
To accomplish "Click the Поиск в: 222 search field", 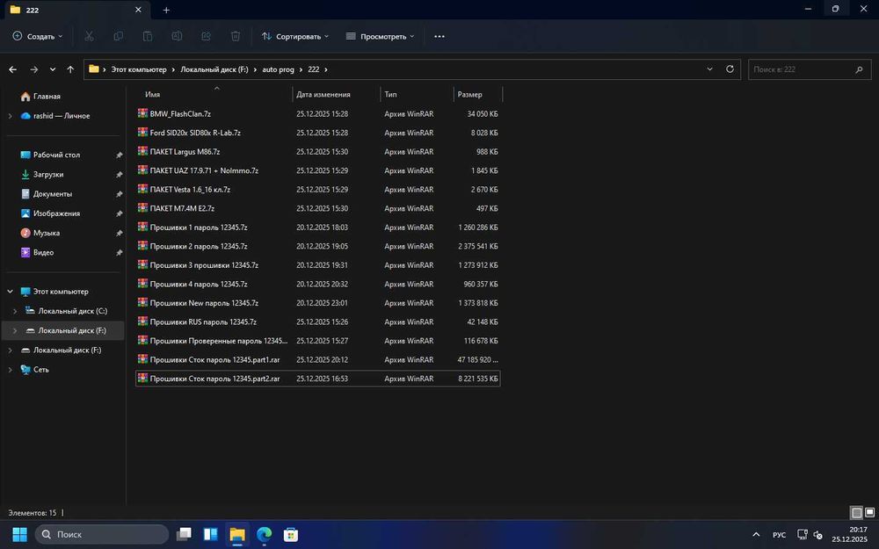I will pyautogui.click(x=810, y=69).
